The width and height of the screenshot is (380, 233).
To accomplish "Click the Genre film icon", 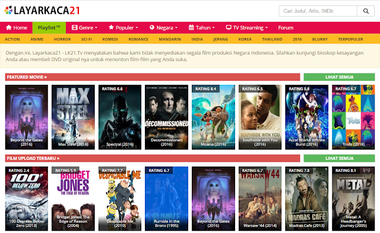I will tap(74, 28).
